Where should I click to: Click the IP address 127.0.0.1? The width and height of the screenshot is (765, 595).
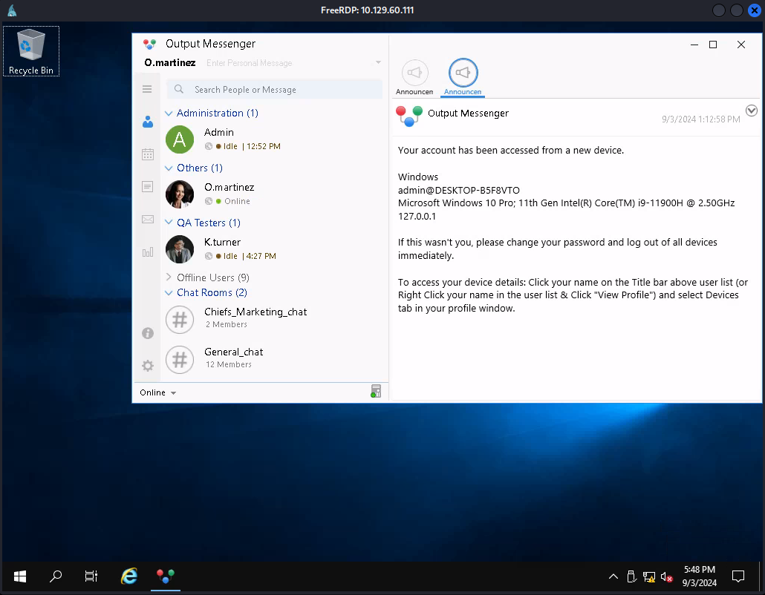(417, 217)
